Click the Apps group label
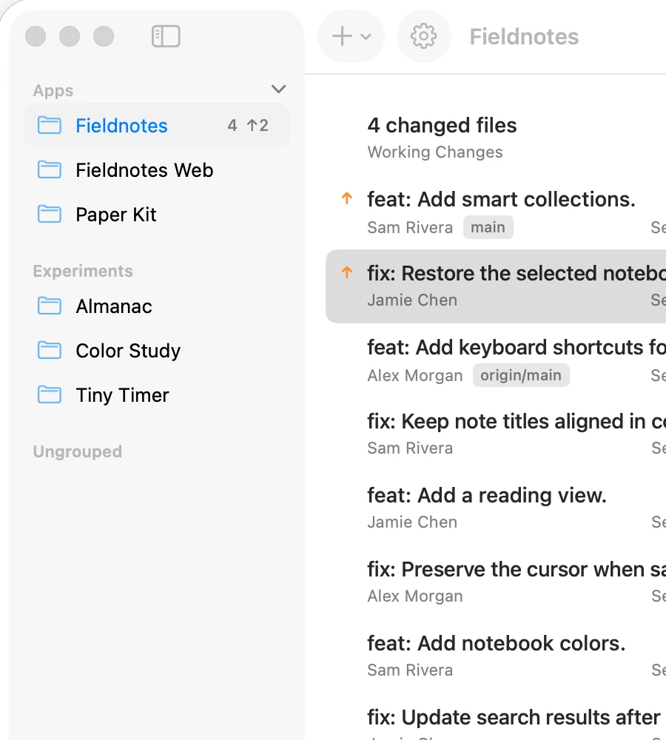Viewport: 666px width, 740px height. click(x=53, y=90)
